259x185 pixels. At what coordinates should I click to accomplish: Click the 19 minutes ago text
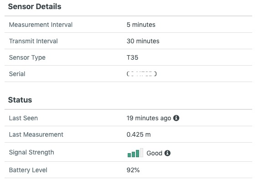coord(149,118)
